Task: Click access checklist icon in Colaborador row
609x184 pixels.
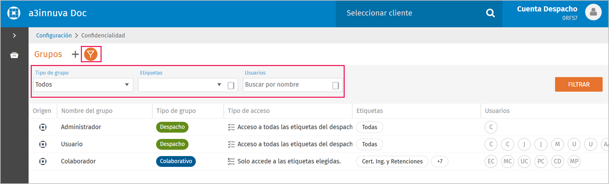Action: pos(231,161)
